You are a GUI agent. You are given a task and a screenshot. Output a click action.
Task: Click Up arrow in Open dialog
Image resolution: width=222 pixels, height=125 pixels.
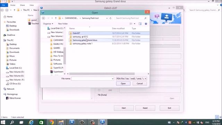click(56, 18)
